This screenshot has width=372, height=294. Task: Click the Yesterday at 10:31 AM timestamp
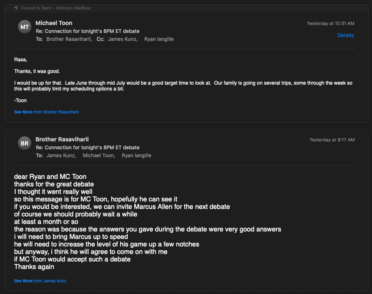[330, 23]
